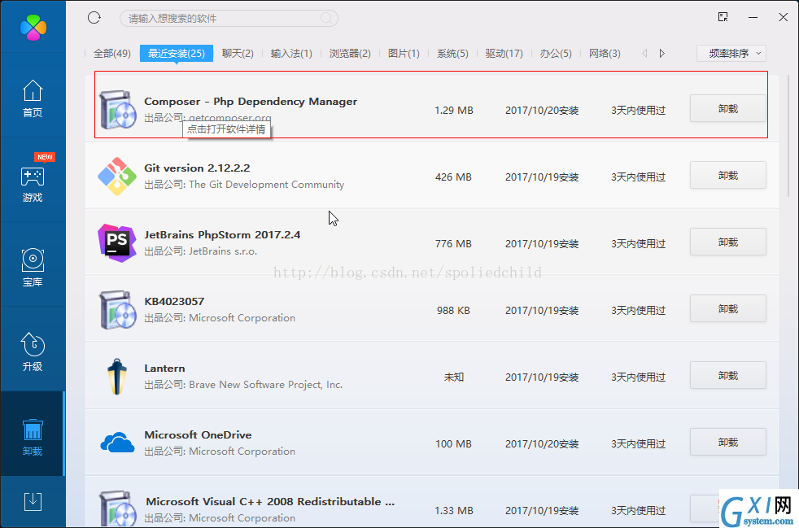This screenshot has width=799, height=528.
Task: Uninstall JetBrains PhpStorm 2017.2.4
Action: pos(727,242)
